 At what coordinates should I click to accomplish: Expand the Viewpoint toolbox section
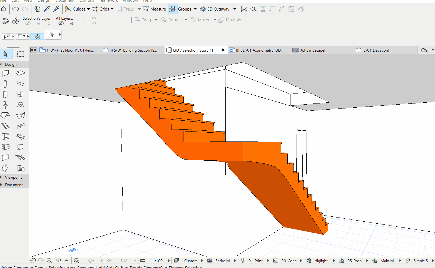(x=13, y=177)
